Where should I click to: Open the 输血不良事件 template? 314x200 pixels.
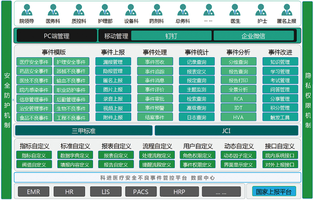(71, 81)
